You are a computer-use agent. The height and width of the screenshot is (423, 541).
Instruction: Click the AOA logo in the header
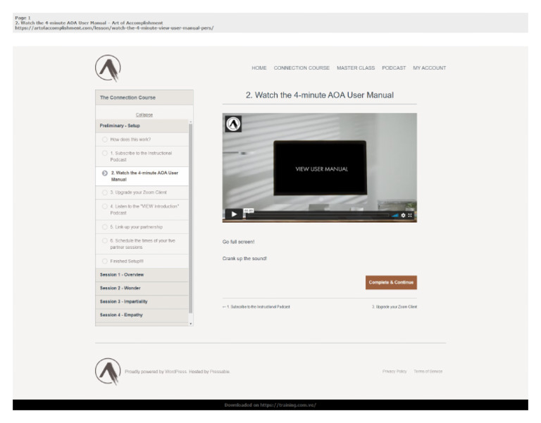point(108,68)
